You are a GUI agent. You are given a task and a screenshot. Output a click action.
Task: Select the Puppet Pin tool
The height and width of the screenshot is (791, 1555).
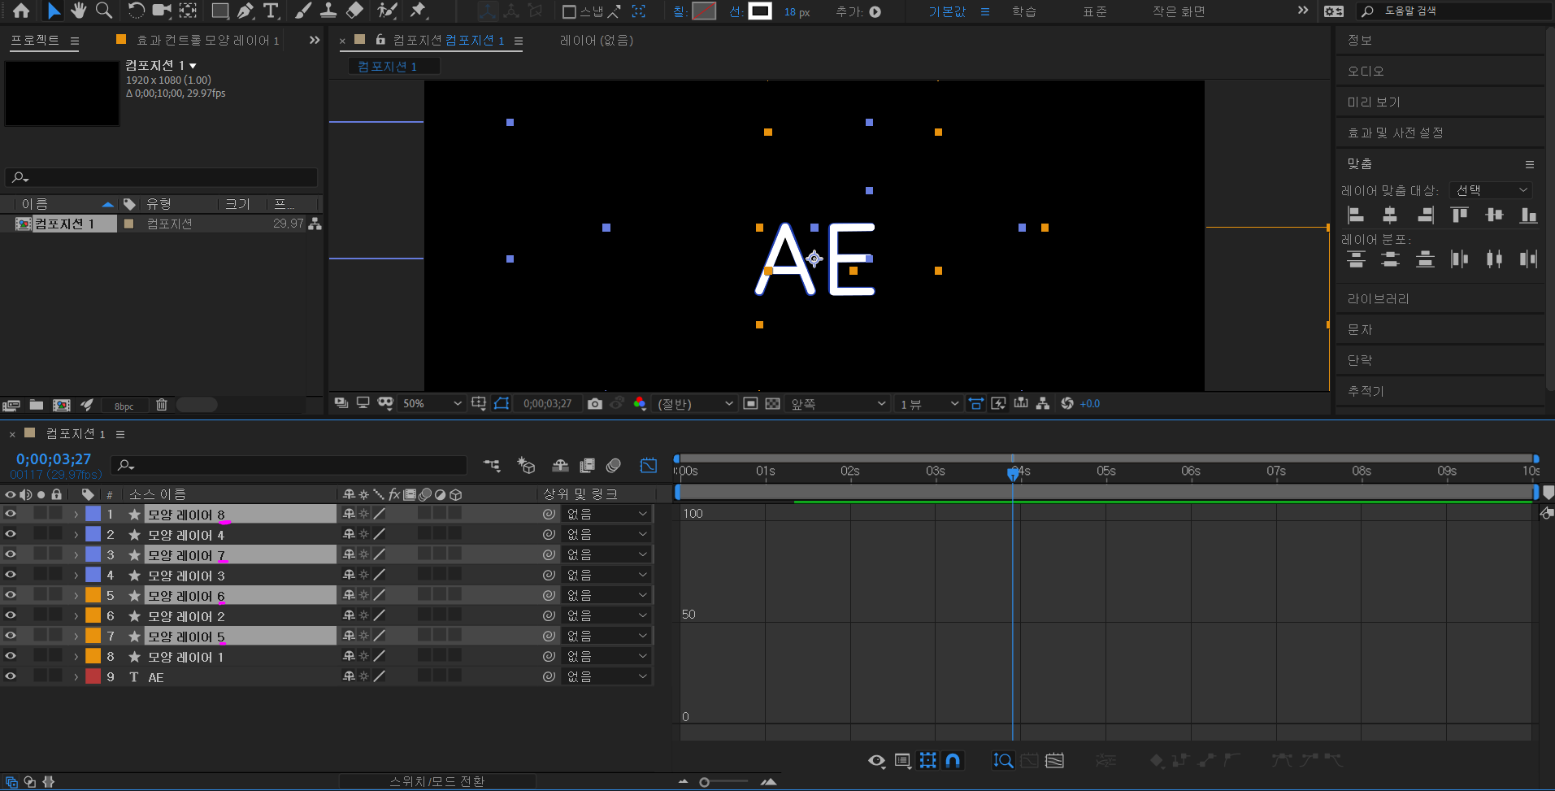418,11
